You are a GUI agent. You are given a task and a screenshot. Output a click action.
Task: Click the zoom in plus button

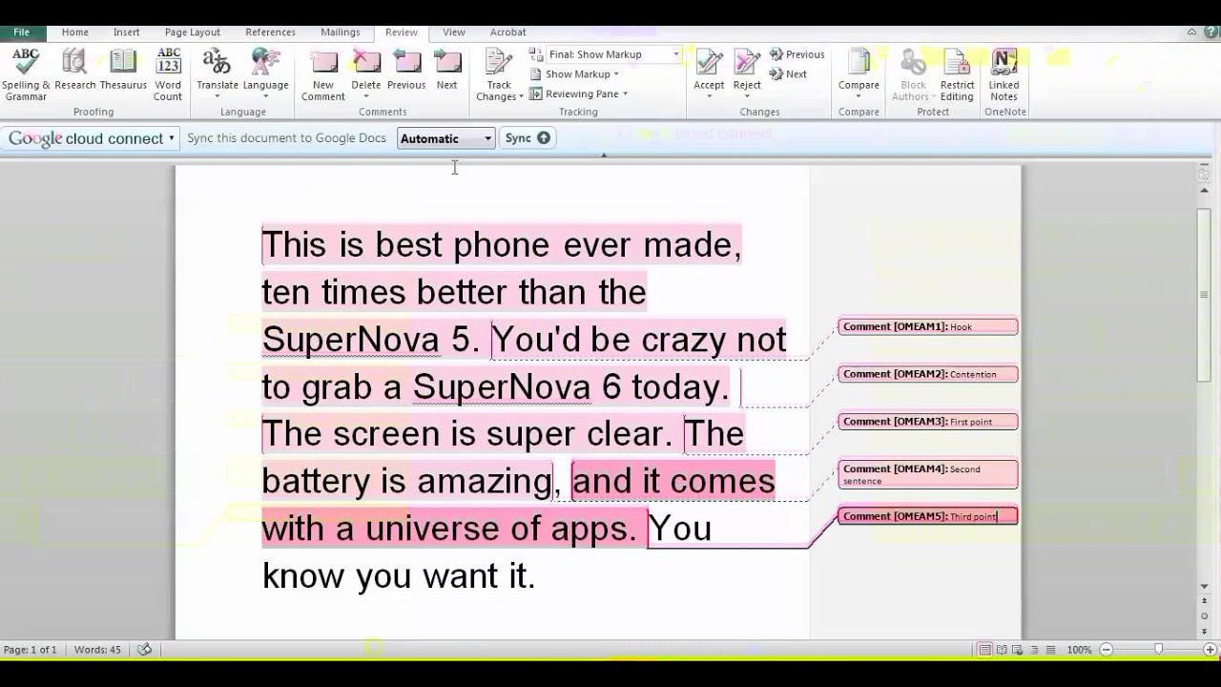pos(1211,650)
